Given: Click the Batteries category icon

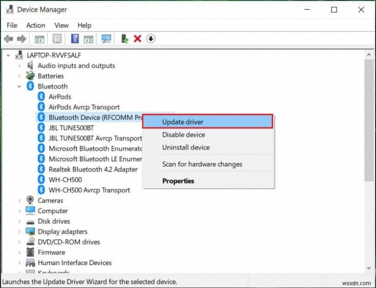Looking at the screenshot, I should [30, 76].
